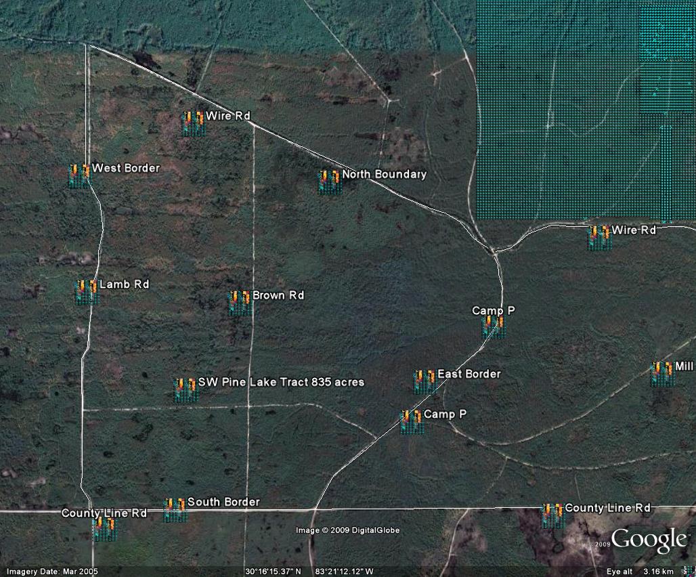Select the Mill placemark icon

click(x=662, y=373)
